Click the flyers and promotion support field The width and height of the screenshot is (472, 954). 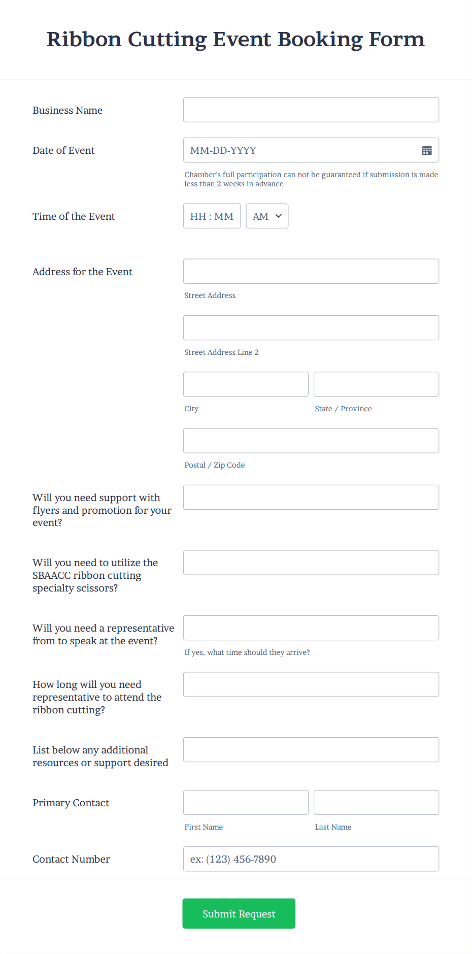pyautogui.click(x=311, y=497)
